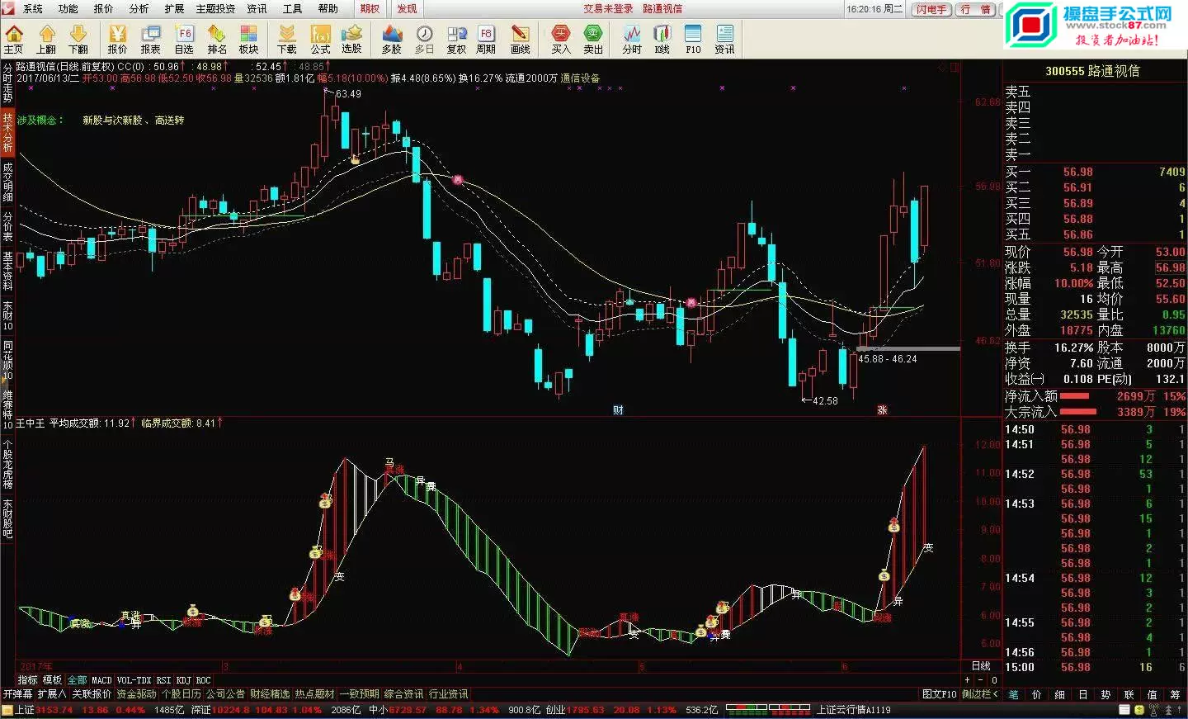Open the 指标 indicator selector
Screen dimensions: 1188x719
(x=27, y=680)
